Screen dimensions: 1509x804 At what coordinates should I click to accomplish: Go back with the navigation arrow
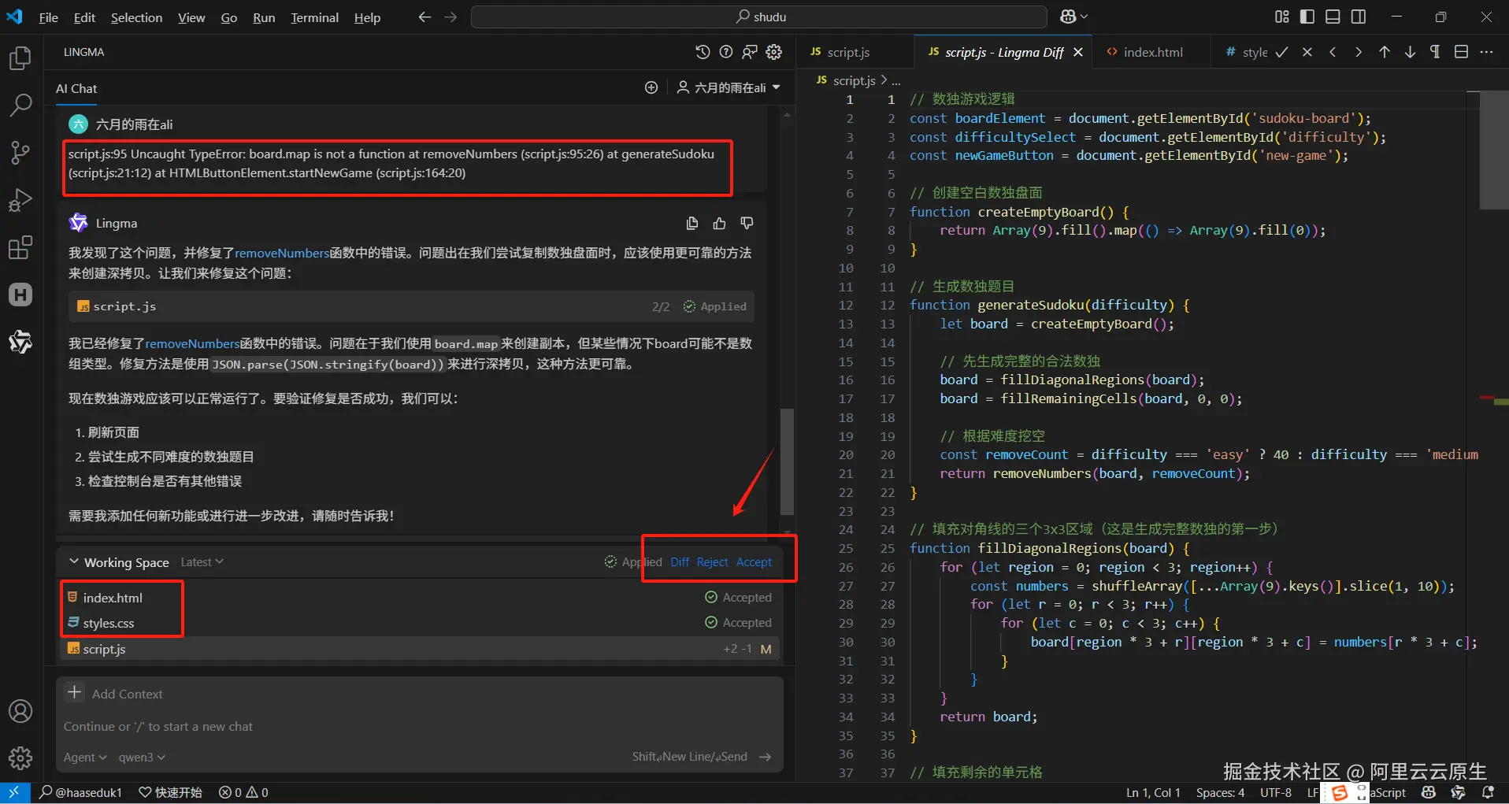click(x=425, y=17)
